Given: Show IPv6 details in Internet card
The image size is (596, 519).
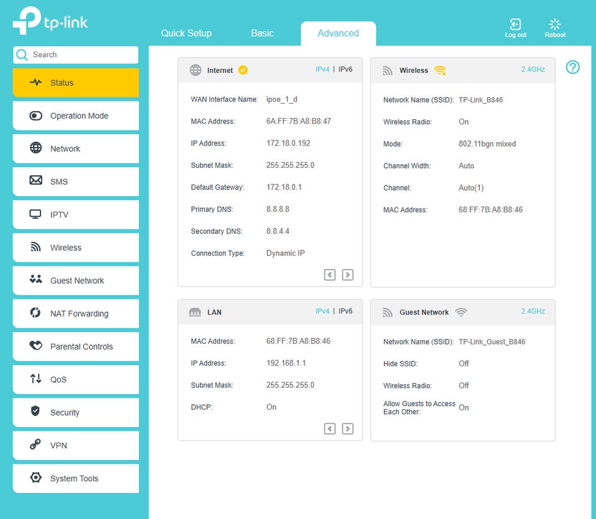Looking at the screenshot, I should pos(345,69).
